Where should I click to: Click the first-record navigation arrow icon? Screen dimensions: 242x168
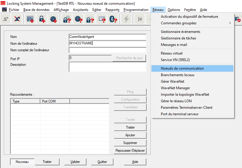pos(140,19)
